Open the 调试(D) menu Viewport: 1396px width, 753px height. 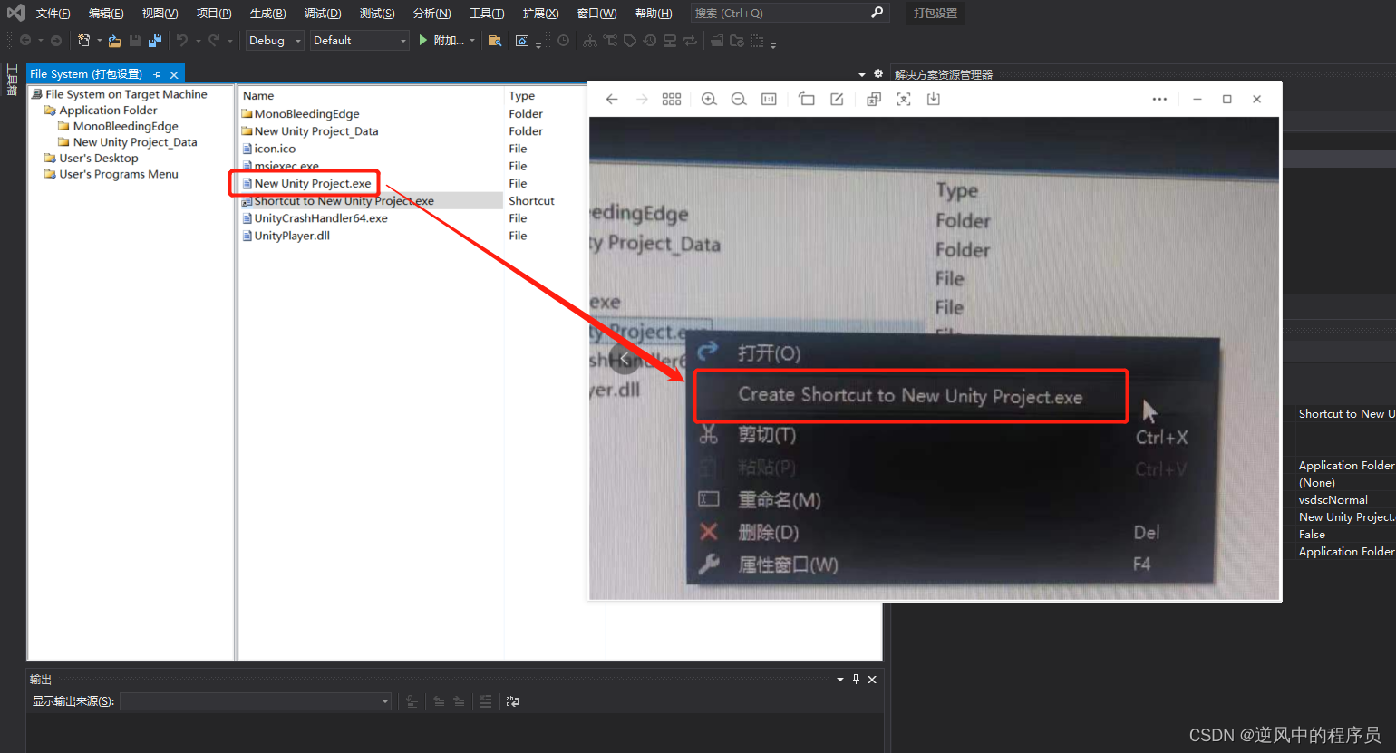323,14
